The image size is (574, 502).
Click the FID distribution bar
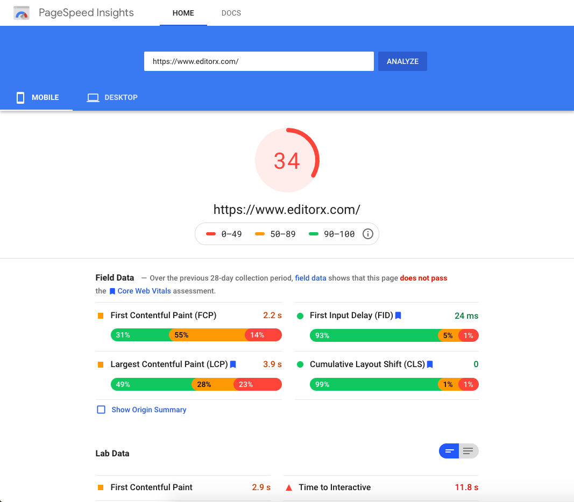click(x=394, y=335)
